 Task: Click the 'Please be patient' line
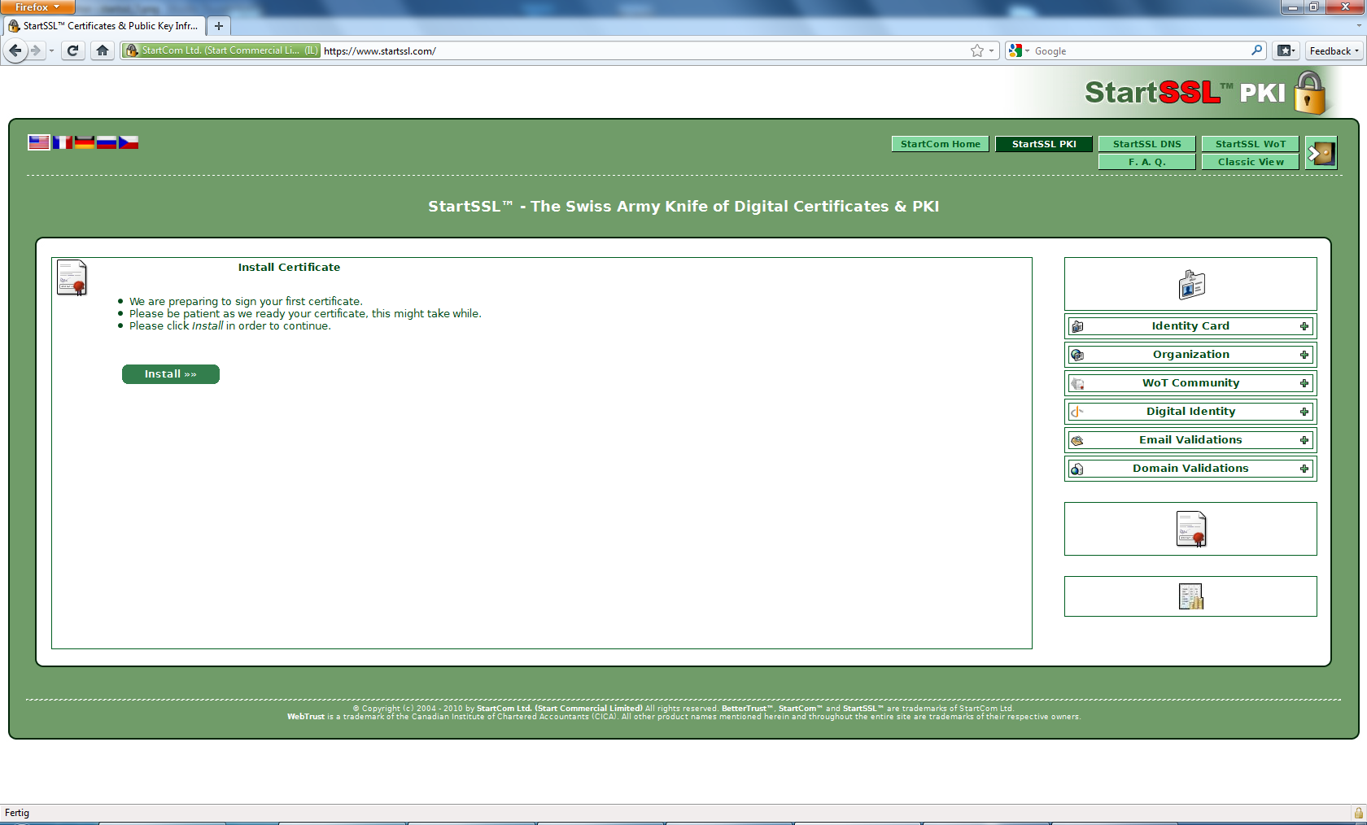(305, 314)
